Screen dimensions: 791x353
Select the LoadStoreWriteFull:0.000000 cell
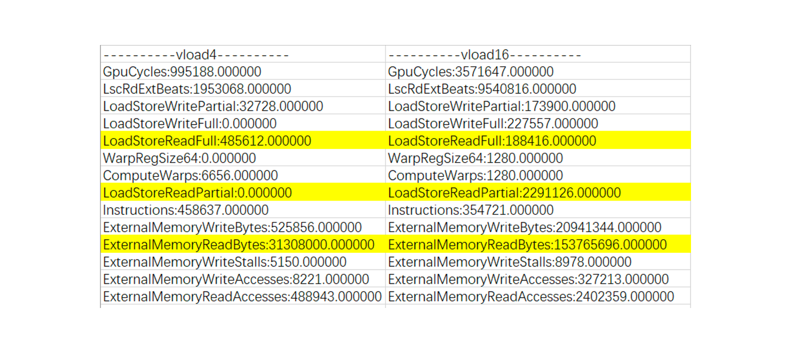243,123
